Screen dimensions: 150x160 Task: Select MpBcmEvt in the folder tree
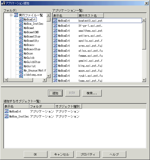tap(30, 19)
